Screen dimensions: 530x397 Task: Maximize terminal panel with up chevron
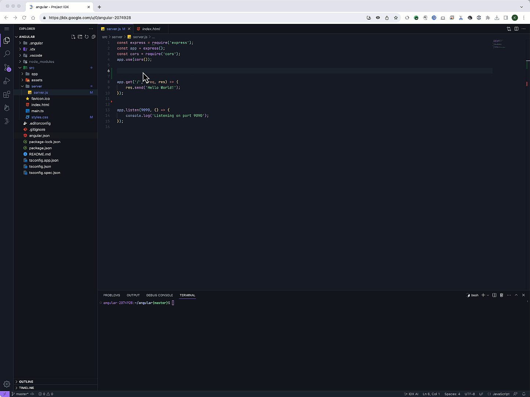pyautogui.click(x=516, y=295)
